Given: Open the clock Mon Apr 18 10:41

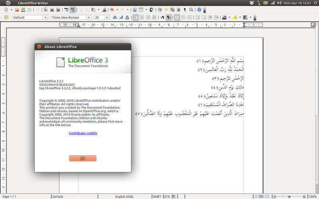Looking at the screenshot, I should [297, 3].
